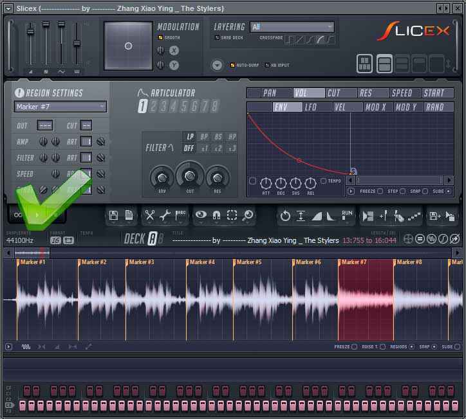466x419 pixels.
Task: Click the eye view options icon
Action: (x=201, y=216)
